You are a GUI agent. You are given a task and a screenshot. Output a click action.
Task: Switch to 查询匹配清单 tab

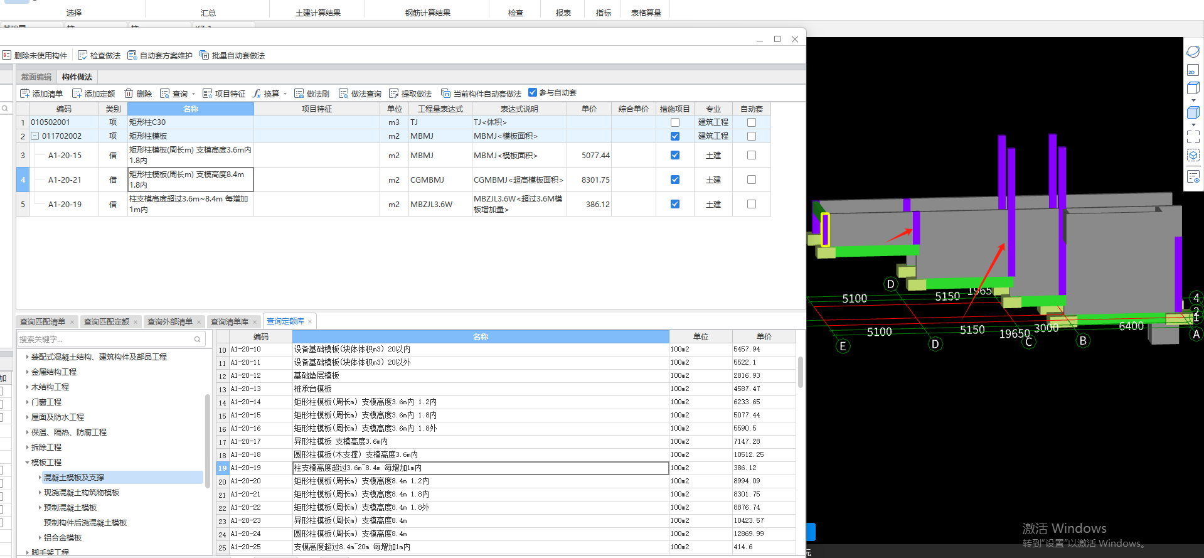click(x=43, y=322)
